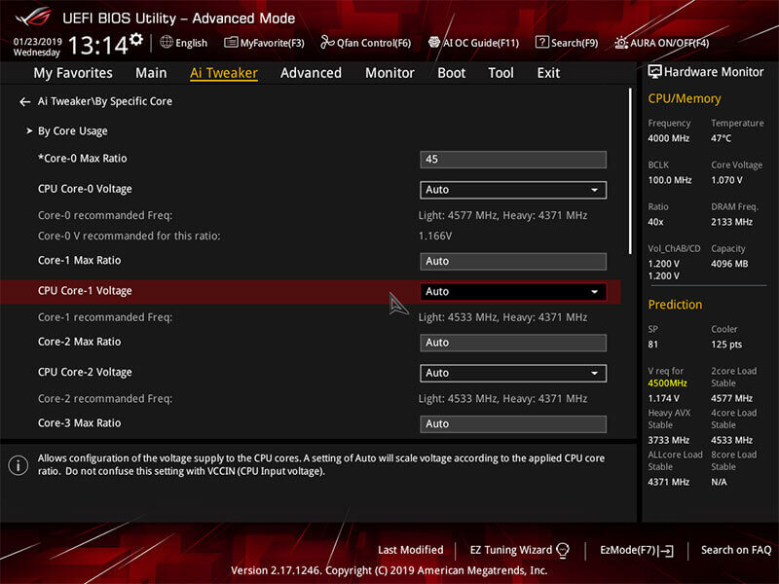
Task: Toggle AURA ON/OFF(F4)
Action: point(662,43)
